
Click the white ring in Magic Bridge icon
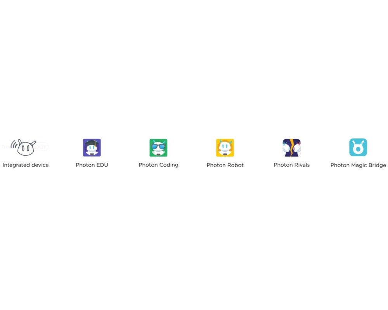tap(358, 149)
